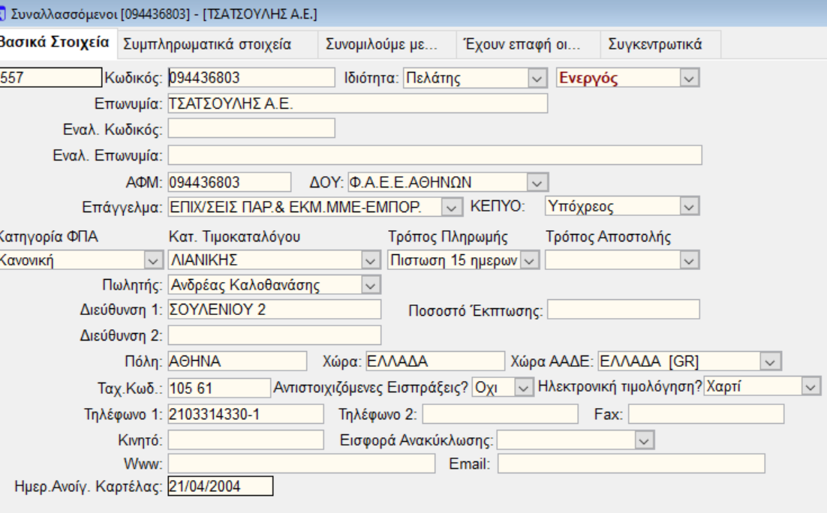Expand the Ιδιότητα dropdown showing Πελάτης
The image size is (827, 513).
(x=536, y=77)
